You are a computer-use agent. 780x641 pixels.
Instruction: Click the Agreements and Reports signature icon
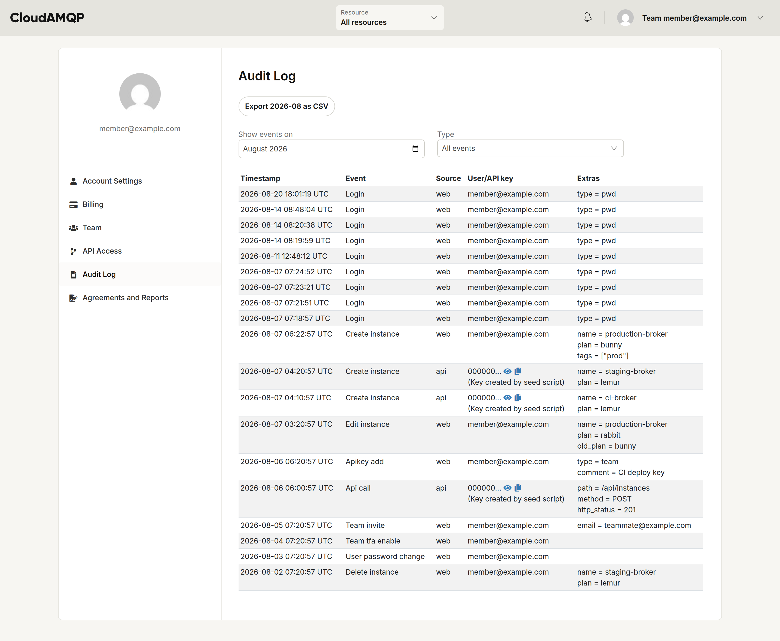coord(73,298)
